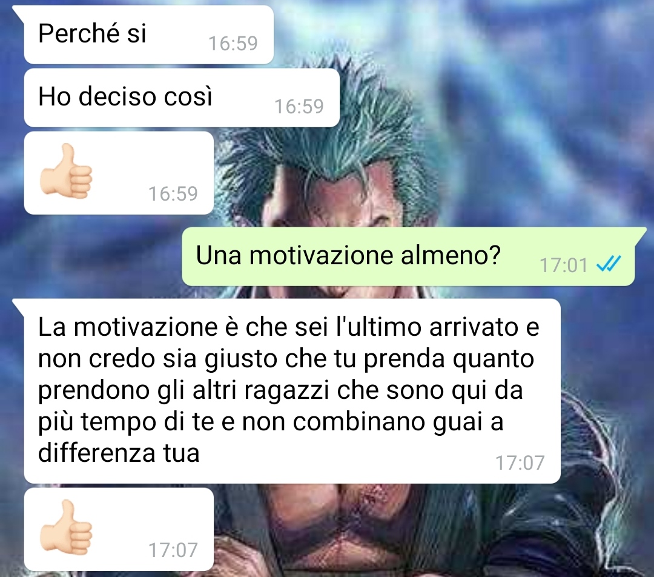
Task: Click the 17:07 timestamp in the long message
Action: 520,462
